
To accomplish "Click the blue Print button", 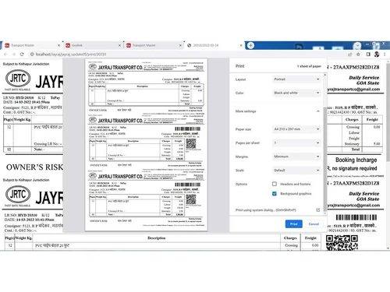I will (293, 223).
